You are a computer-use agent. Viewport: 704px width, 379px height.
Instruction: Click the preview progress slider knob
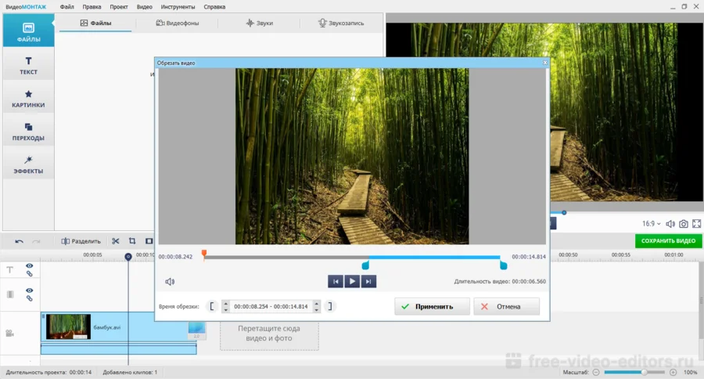tap(564, 213)
